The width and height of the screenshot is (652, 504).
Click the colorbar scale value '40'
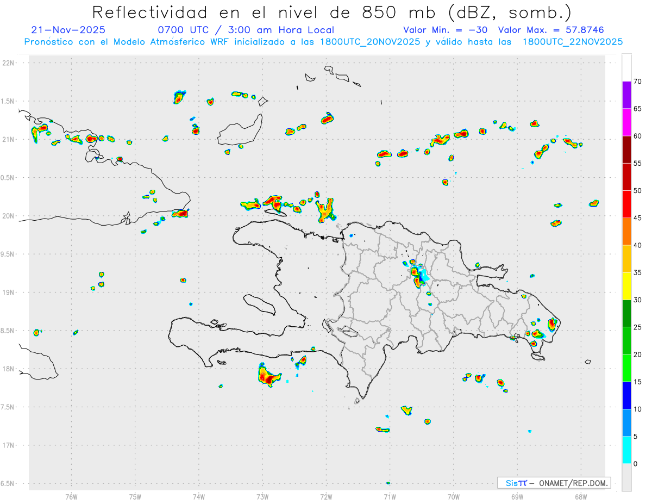pos(638,245)
